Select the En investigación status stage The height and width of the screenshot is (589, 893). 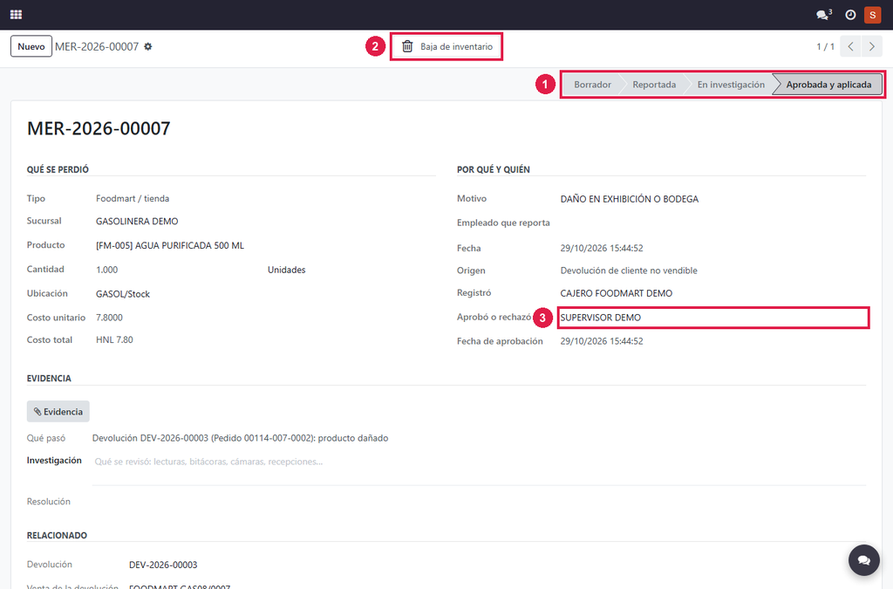click(731, 85)
